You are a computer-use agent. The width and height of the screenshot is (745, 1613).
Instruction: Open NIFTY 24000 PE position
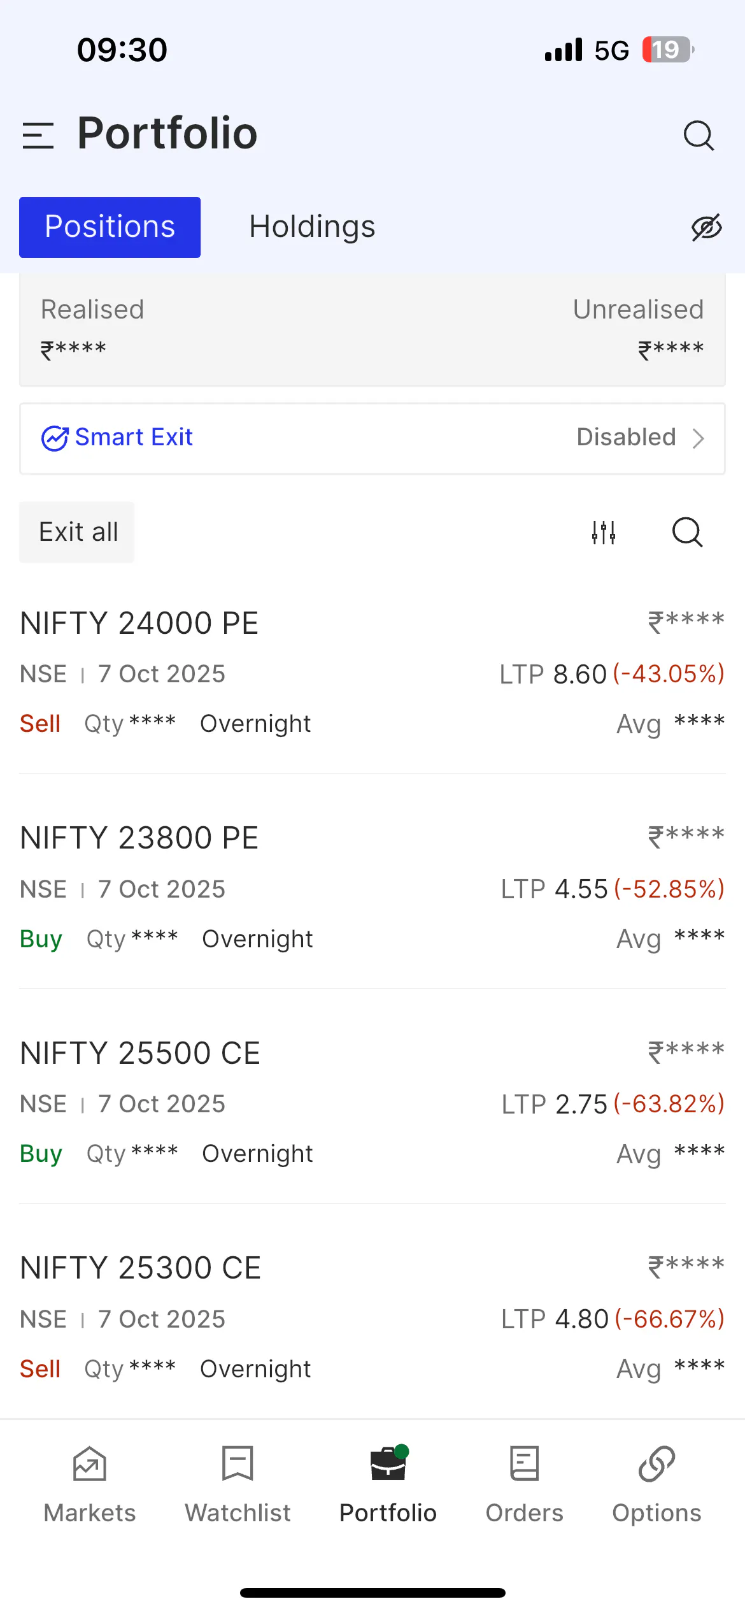coord(139,624)
